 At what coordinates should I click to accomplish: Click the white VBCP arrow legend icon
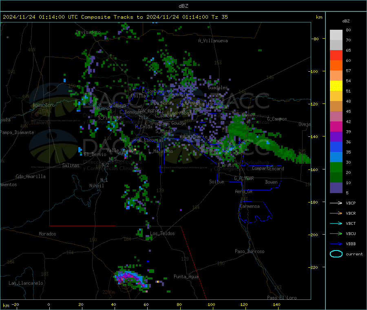click(336, 203)
